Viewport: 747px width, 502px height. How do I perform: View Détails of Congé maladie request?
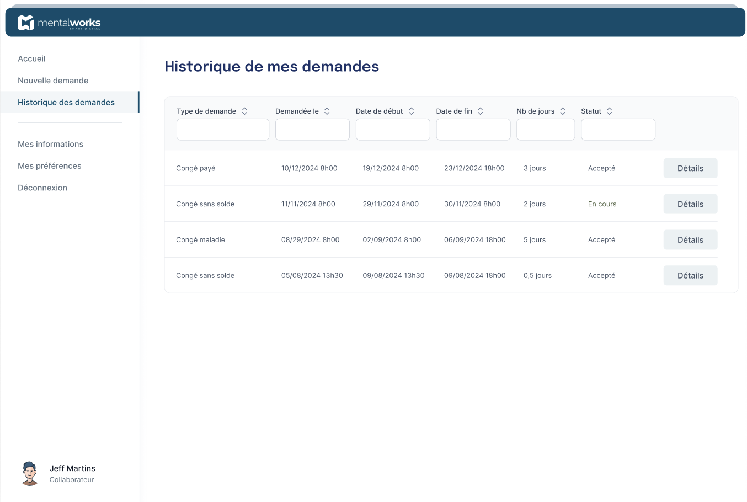690,240
